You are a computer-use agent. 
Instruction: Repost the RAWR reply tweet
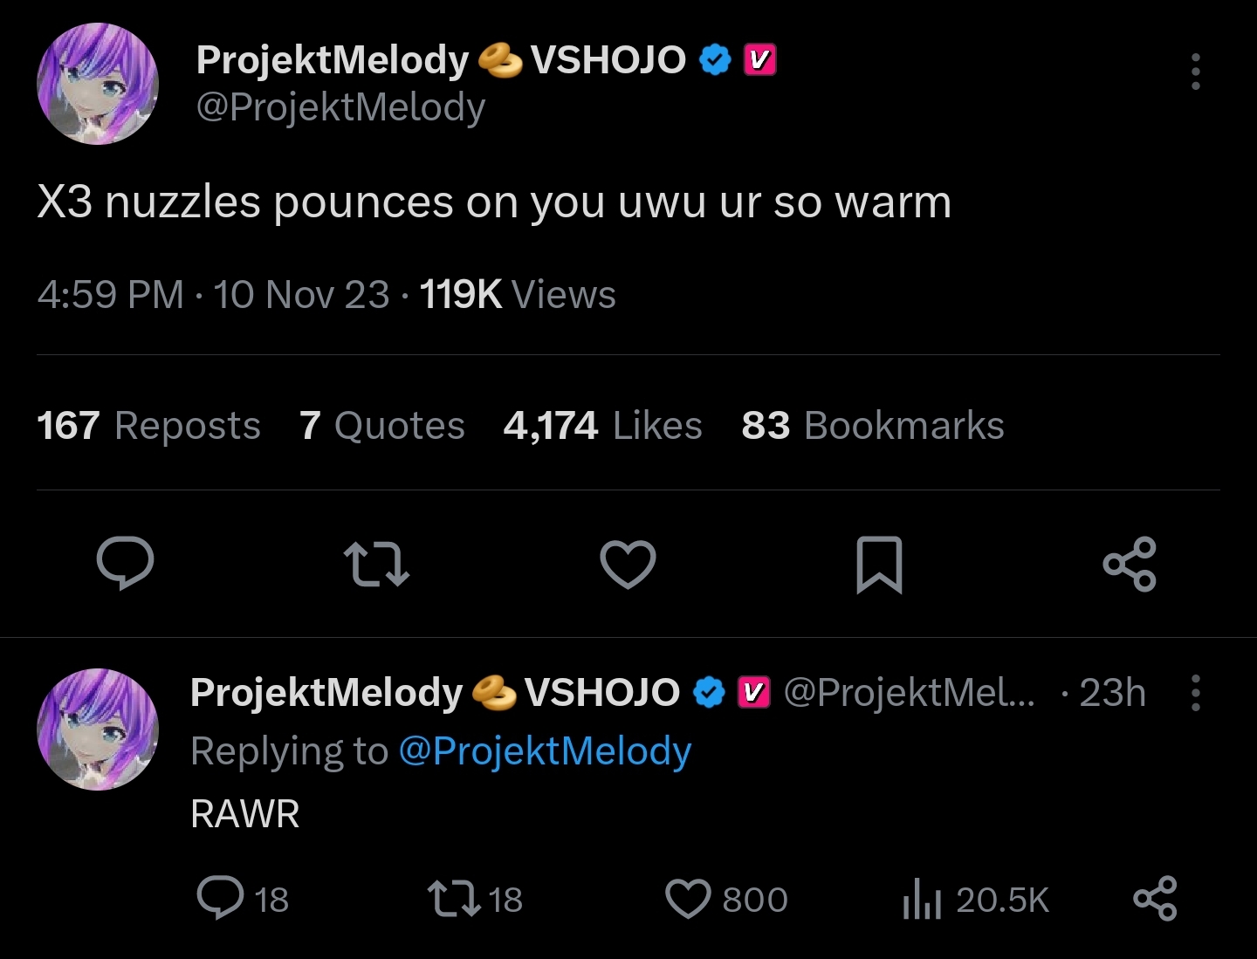pos(454,899)
